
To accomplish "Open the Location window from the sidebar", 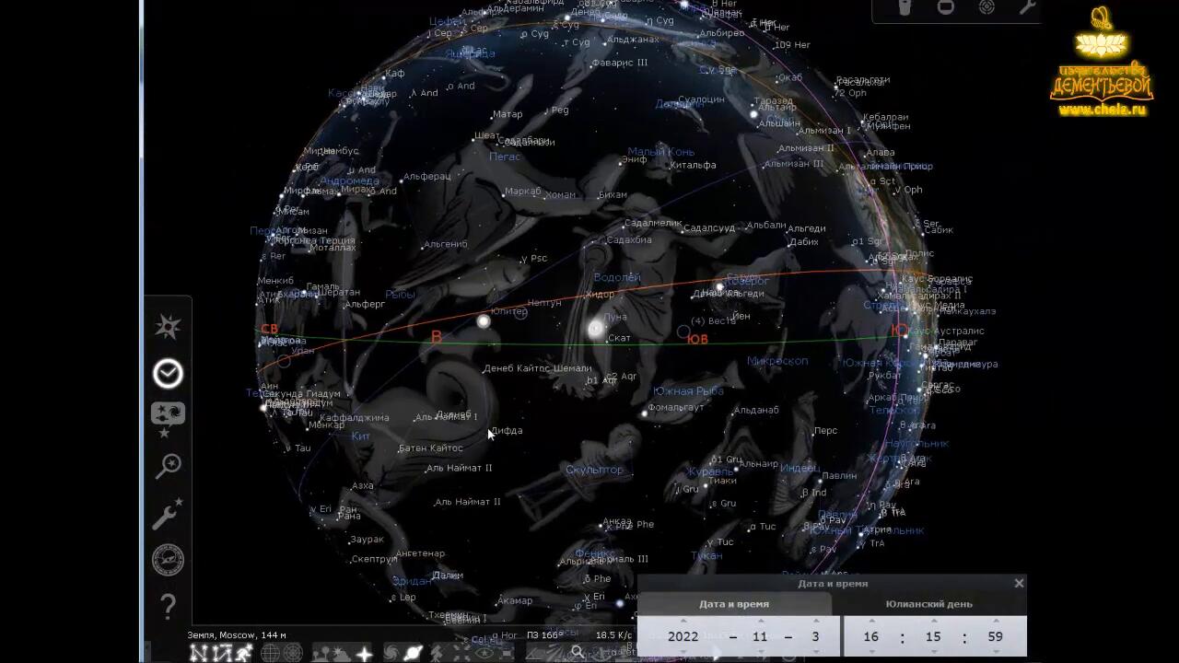I will 168,327.
